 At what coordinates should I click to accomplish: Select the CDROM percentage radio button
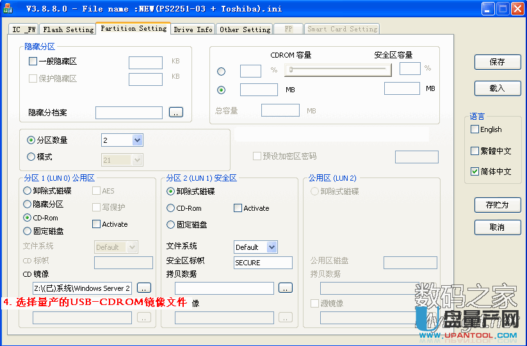click(221, 71)
